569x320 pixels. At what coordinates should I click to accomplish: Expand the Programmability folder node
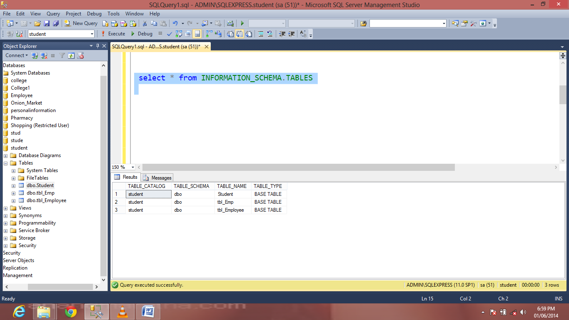tap(6, 223)
